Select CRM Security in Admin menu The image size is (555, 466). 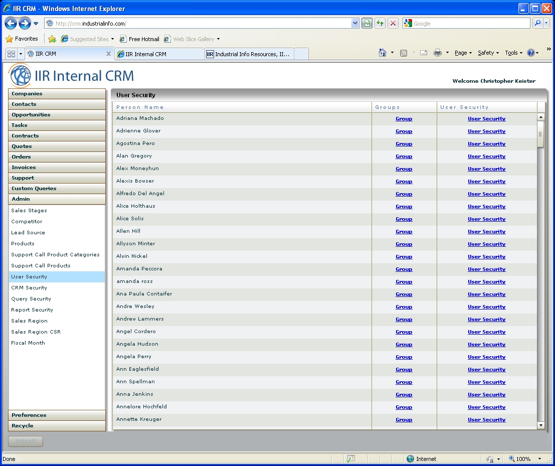(29, 288)
